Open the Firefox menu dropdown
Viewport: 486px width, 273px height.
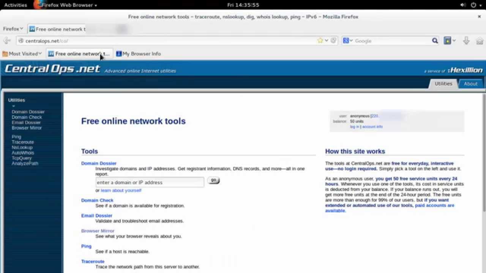click(13, 29)
